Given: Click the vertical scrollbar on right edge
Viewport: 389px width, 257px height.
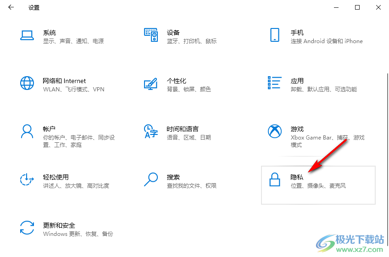Looking at the screenshot, I should pos(388,159).
